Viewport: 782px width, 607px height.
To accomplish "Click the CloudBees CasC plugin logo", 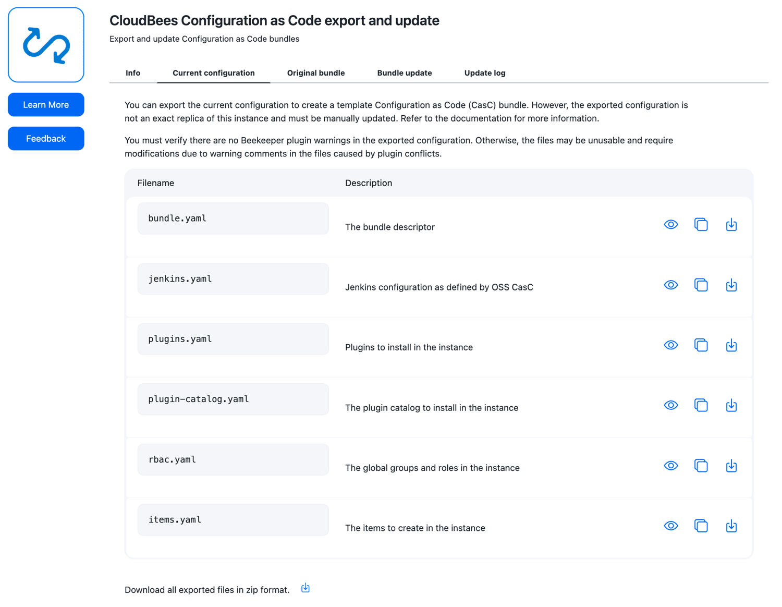I will [x=46, y=45].
